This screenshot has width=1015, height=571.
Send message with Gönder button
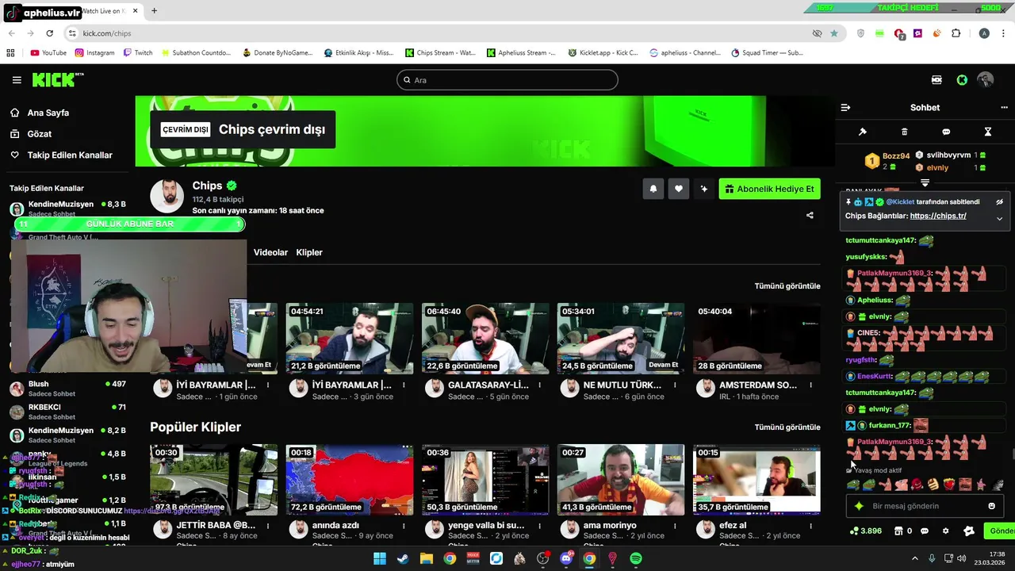(x=1000, y=531)
